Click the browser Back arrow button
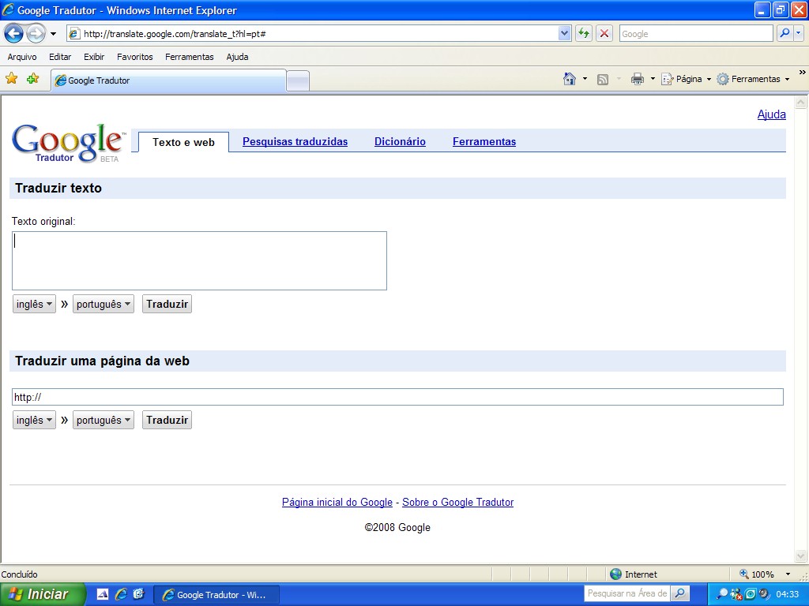Screen dimensions: 809x606 tap(13, 33)
